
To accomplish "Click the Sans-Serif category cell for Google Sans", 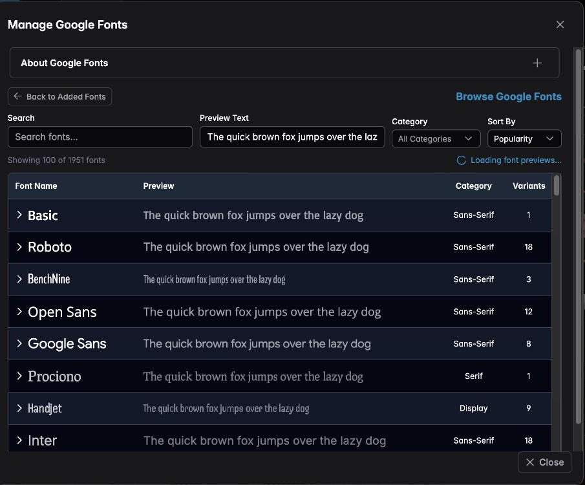I will (x=473, y=343).
